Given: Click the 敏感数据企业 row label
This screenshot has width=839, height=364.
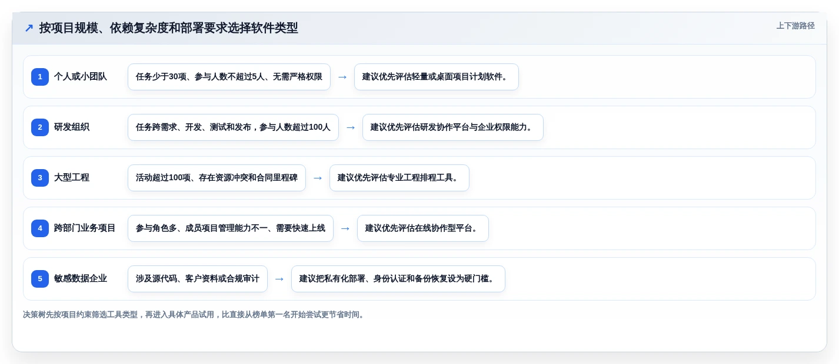Looking at the screenshot, I should (x=81, y=279).
